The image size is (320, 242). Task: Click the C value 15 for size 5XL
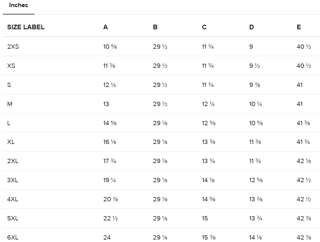coord(205,218)
